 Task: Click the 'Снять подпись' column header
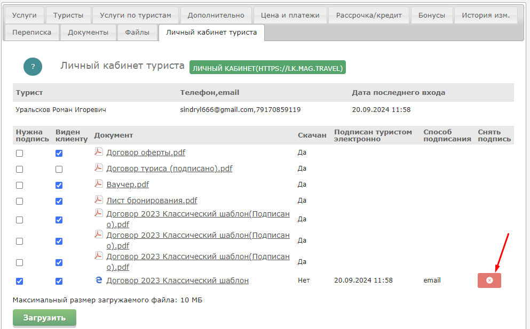494,135
